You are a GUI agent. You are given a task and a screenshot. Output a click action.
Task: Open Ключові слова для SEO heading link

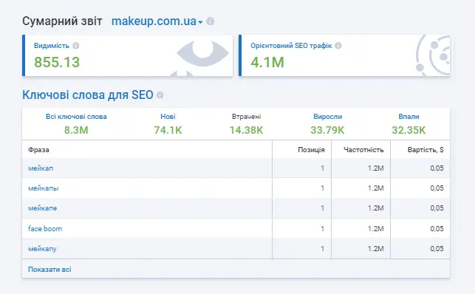pos(88,95)
